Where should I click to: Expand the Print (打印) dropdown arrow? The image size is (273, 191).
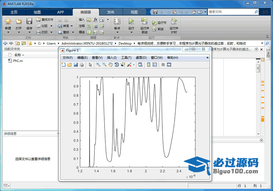(x=52, y=32)
